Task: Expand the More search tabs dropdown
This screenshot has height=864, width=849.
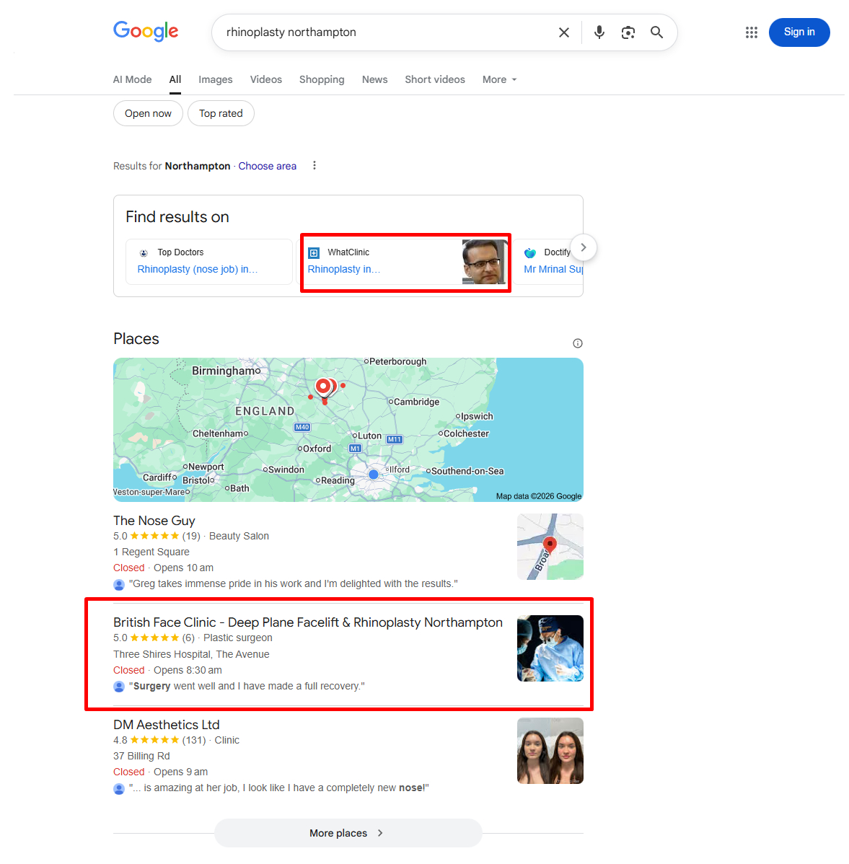Action: 499,79
